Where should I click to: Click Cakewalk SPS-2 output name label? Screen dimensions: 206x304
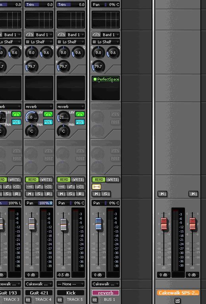[178, 293]
